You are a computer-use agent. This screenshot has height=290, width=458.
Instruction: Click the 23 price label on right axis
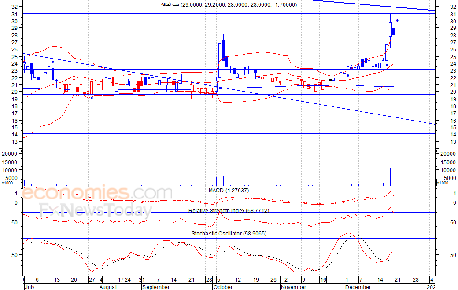pos(453,71)
